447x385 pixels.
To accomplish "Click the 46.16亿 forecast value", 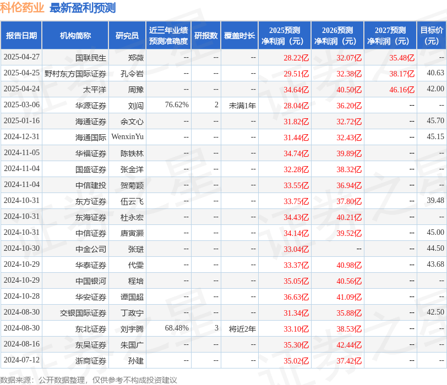I will coord(402,90).
